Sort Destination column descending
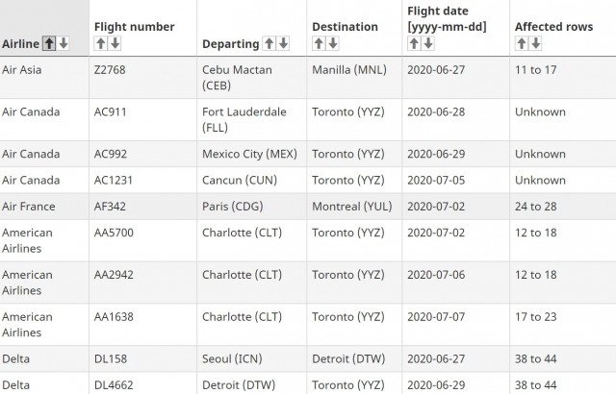 click(x=333, y=43)
